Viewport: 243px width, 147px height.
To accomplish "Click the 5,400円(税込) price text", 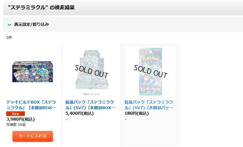I will pyautogui.click(x=80, y=114).
